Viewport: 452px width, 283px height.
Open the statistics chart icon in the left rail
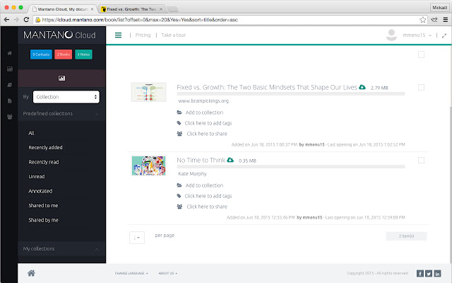9,69
